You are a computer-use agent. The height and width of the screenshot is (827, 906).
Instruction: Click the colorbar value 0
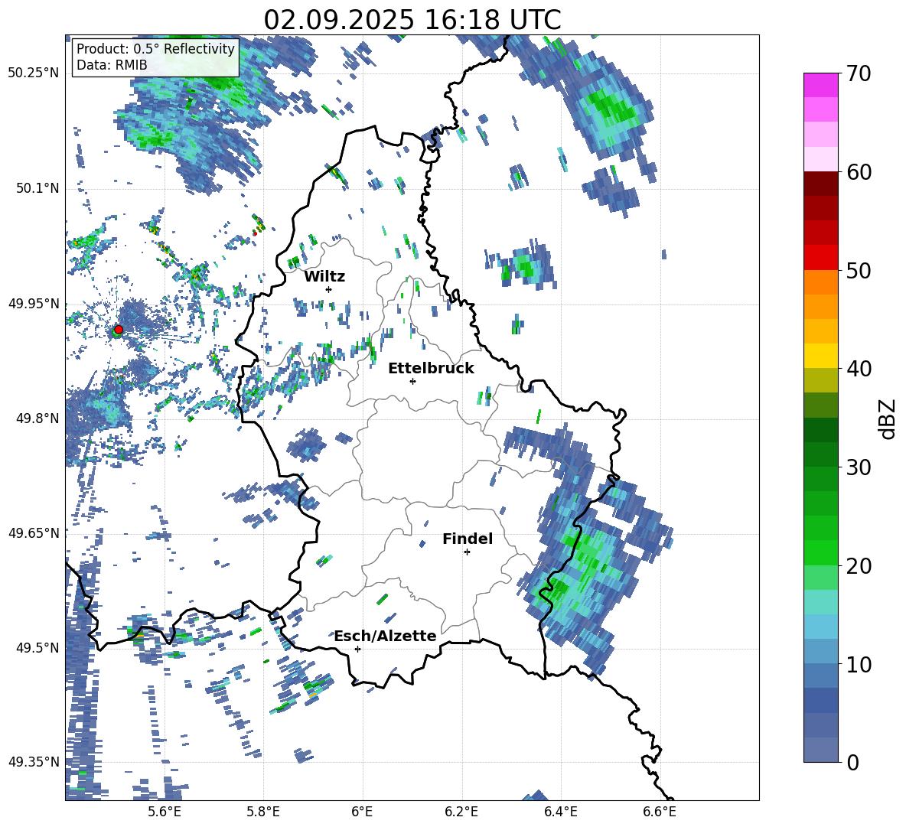pos(852,762)
